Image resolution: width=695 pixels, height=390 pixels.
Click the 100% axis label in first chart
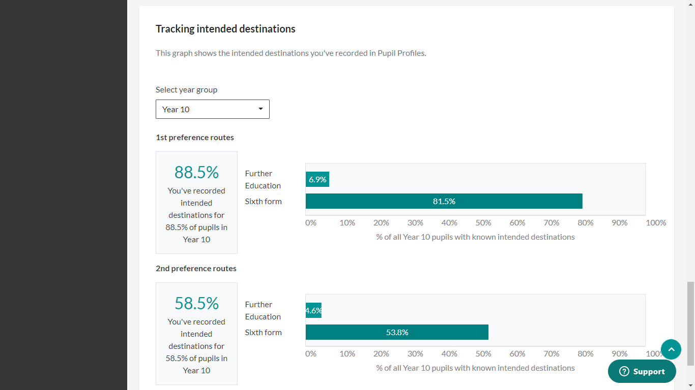(x=655, y=223)
